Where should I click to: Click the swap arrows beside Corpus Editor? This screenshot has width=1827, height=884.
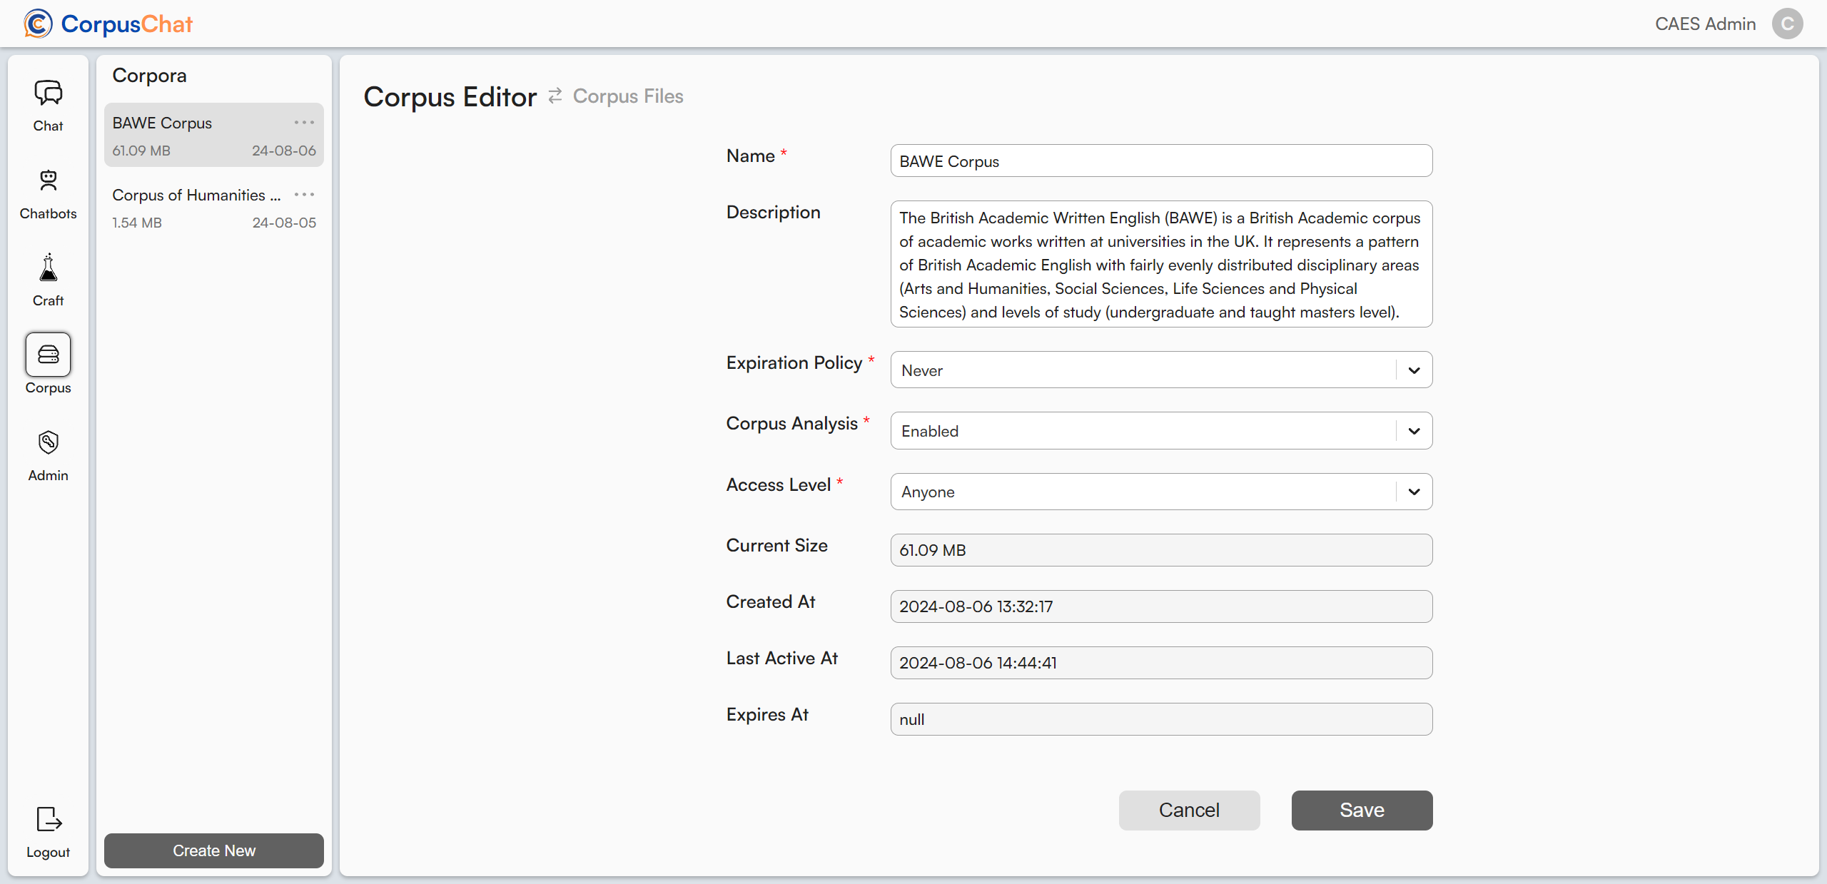[x=555, y=96]
